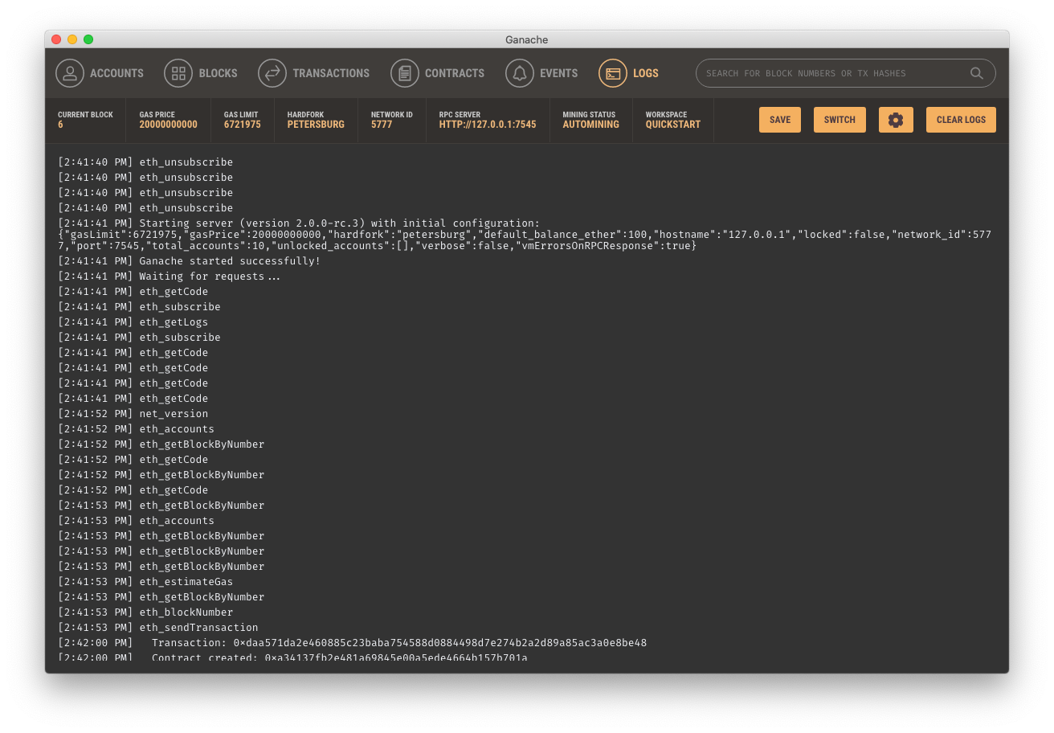The width and height of the screenshot is (1054, 733).
Task: Click the gasLimit configuration JSON line
Action: (x=525, y=240)
